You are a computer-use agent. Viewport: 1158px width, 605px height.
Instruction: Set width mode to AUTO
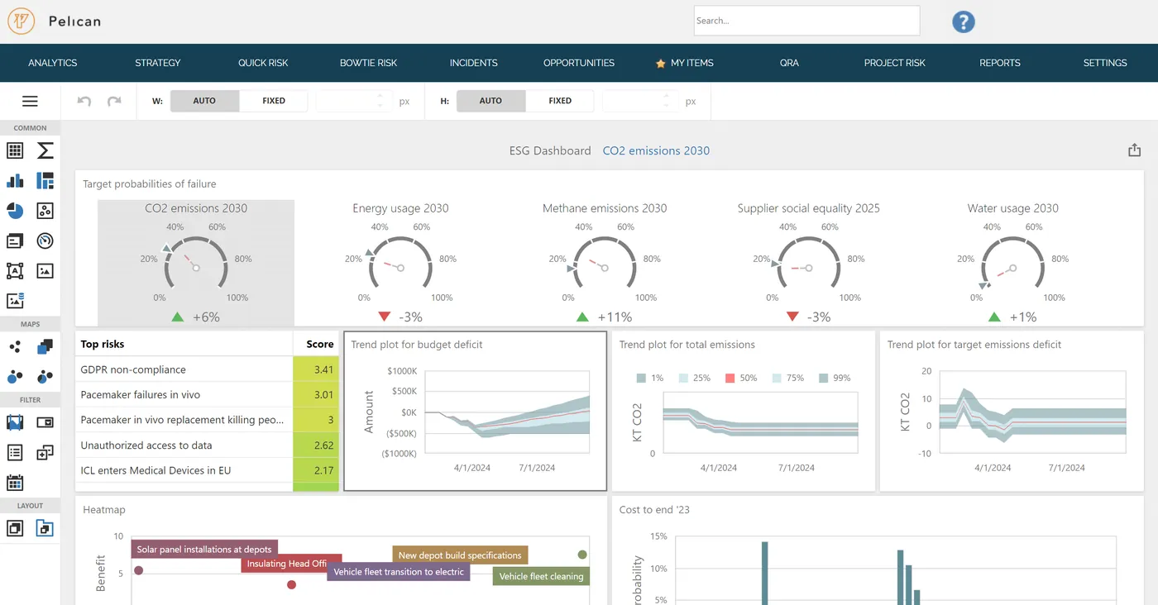(x=204, y=101)
